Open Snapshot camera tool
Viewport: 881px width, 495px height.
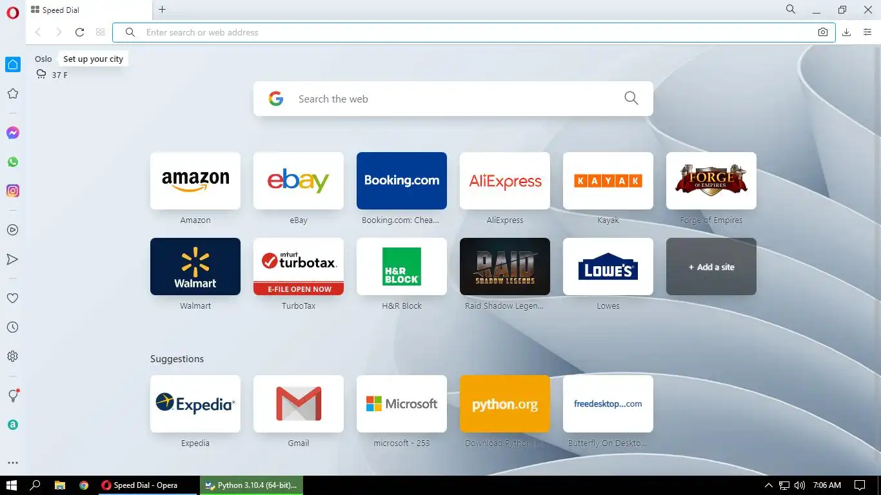click(x=823, y=32)
